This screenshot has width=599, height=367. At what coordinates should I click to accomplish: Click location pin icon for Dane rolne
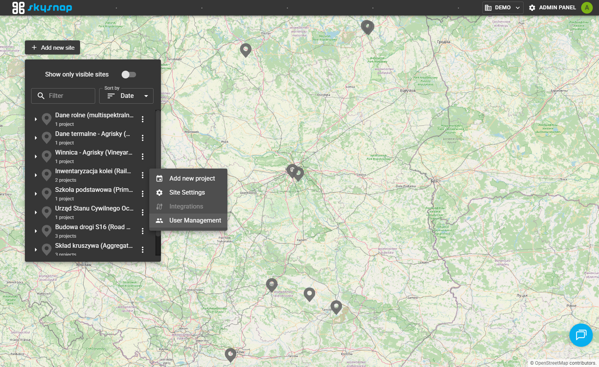pos(47,119)
